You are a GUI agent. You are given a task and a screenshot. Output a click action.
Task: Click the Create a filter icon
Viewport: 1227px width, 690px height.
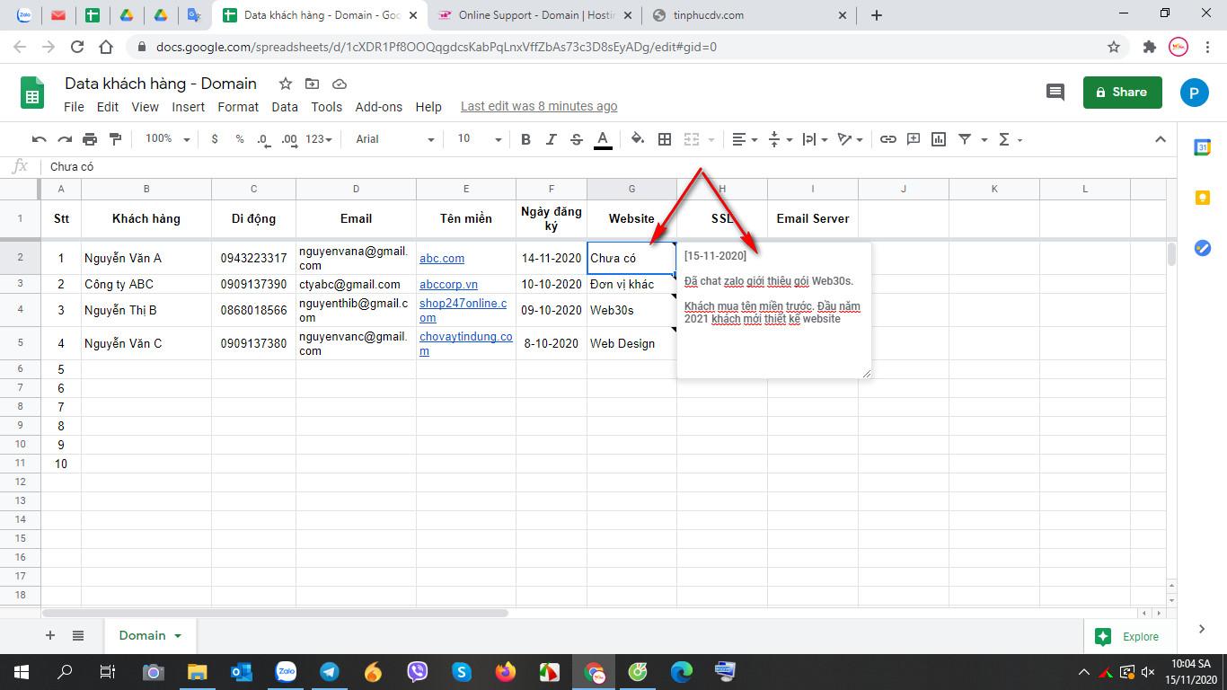[965, 139]
